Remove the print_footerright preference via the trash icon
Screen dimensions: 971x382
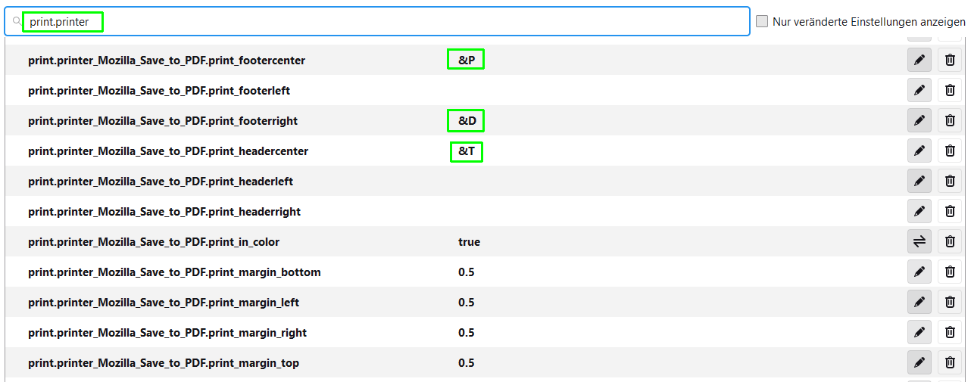point(950,121)
